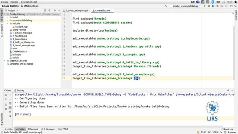Open the Debug tab in the CMake panel
This screenshot has width=238, height=134.
pyautogui.click(x=19, y=90)
